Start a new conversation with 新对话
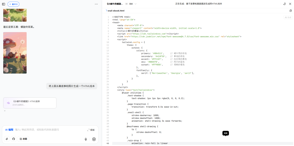This screenshot has height=146, width=294. click(13, 4)
